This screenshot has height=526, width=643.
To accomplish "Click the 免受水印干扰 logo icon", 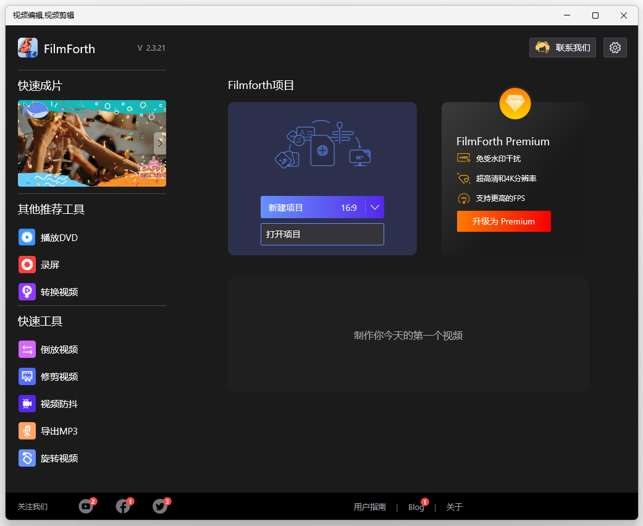I will tap(463, 158).
